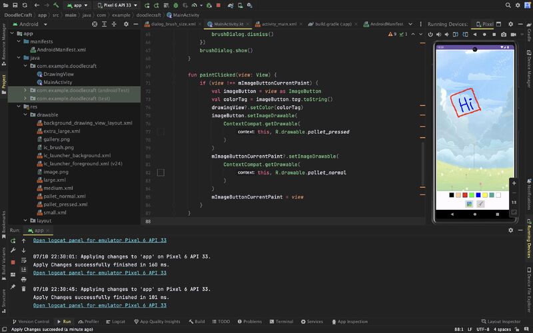Toggle the gutter marker beside pallet_normal line
The image size is (533, 333).
[x=161, y=172]
